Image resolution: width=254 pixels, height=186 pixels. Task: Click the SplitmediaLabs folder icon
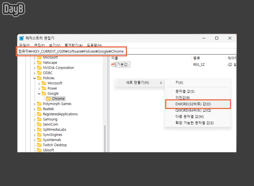pyautogui.click(x=39, y=130)
